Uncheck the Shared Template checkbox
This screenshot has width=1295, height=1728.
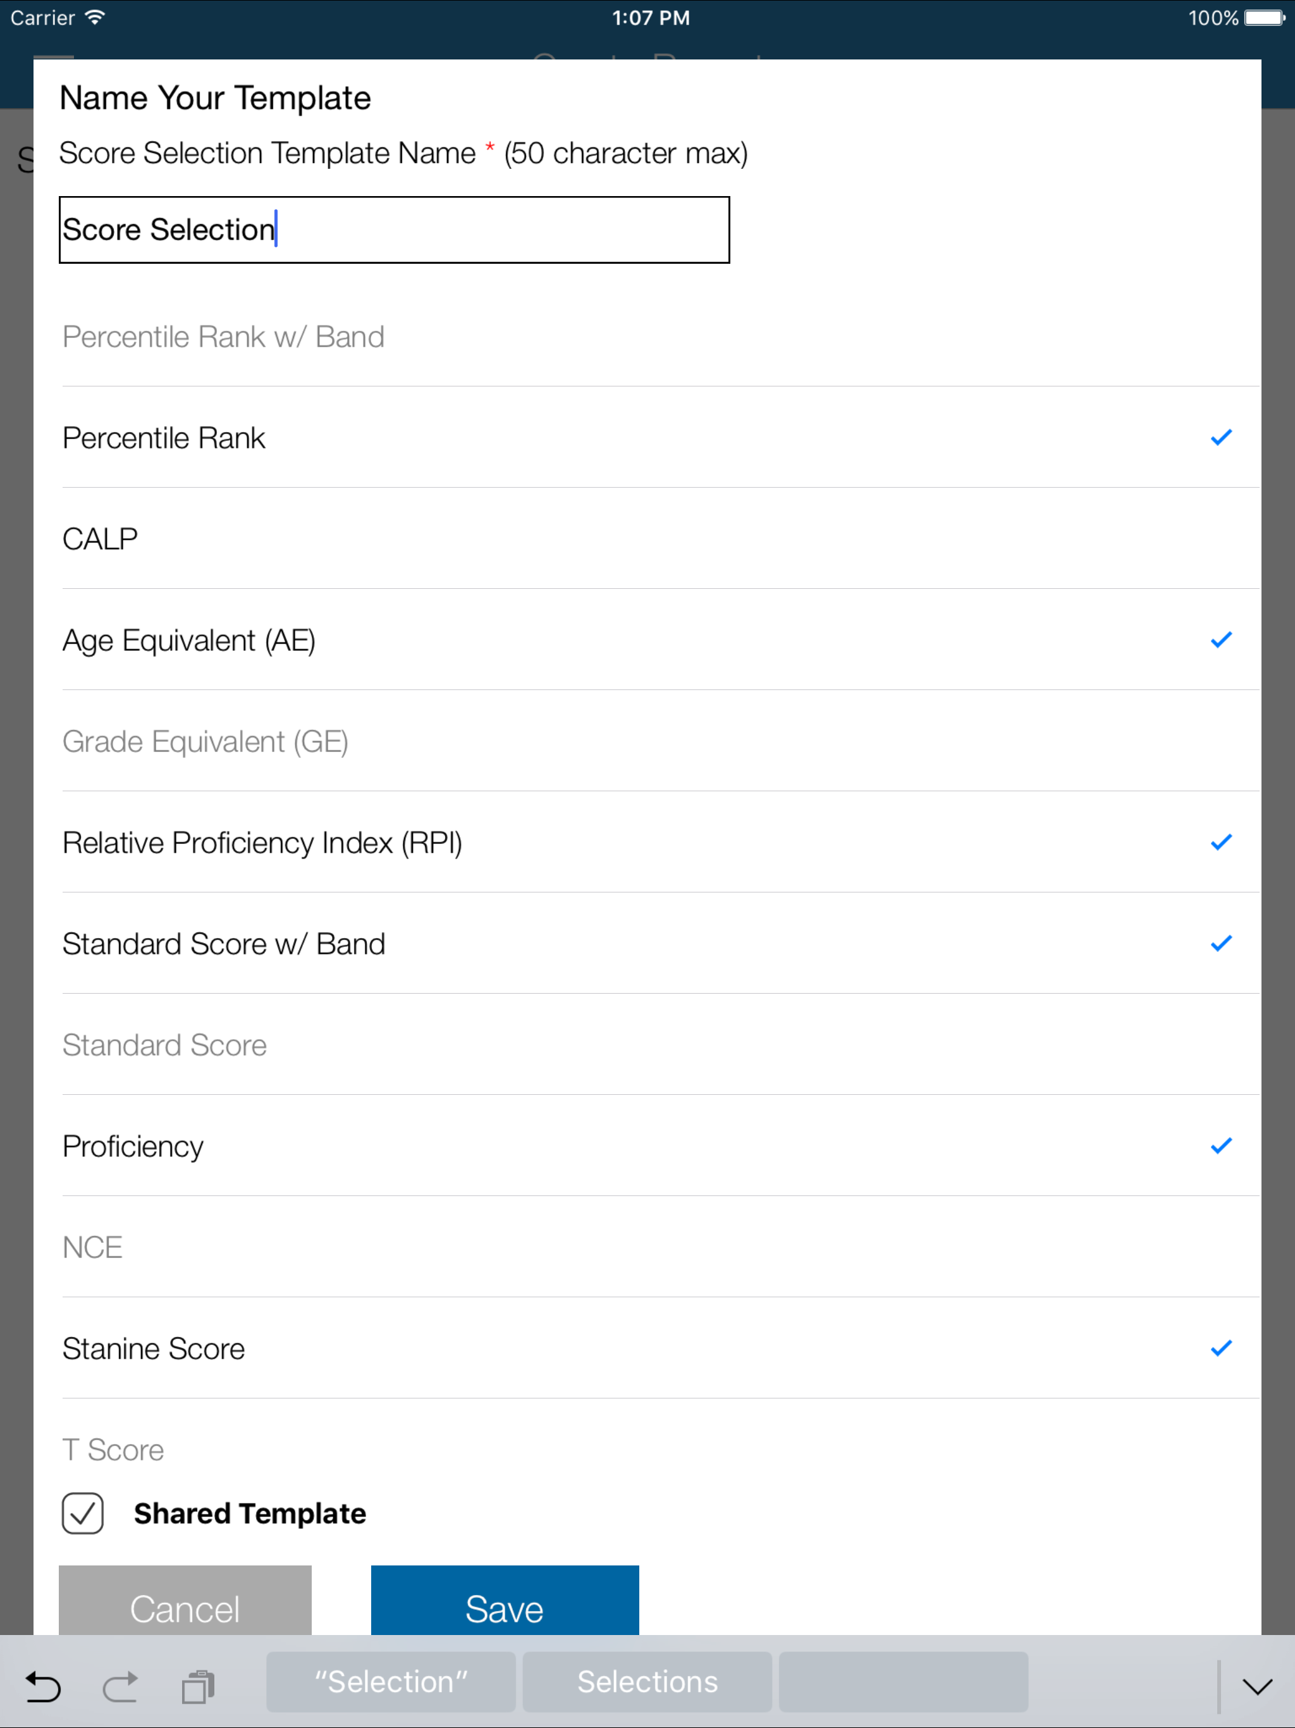pos(83,1513)
